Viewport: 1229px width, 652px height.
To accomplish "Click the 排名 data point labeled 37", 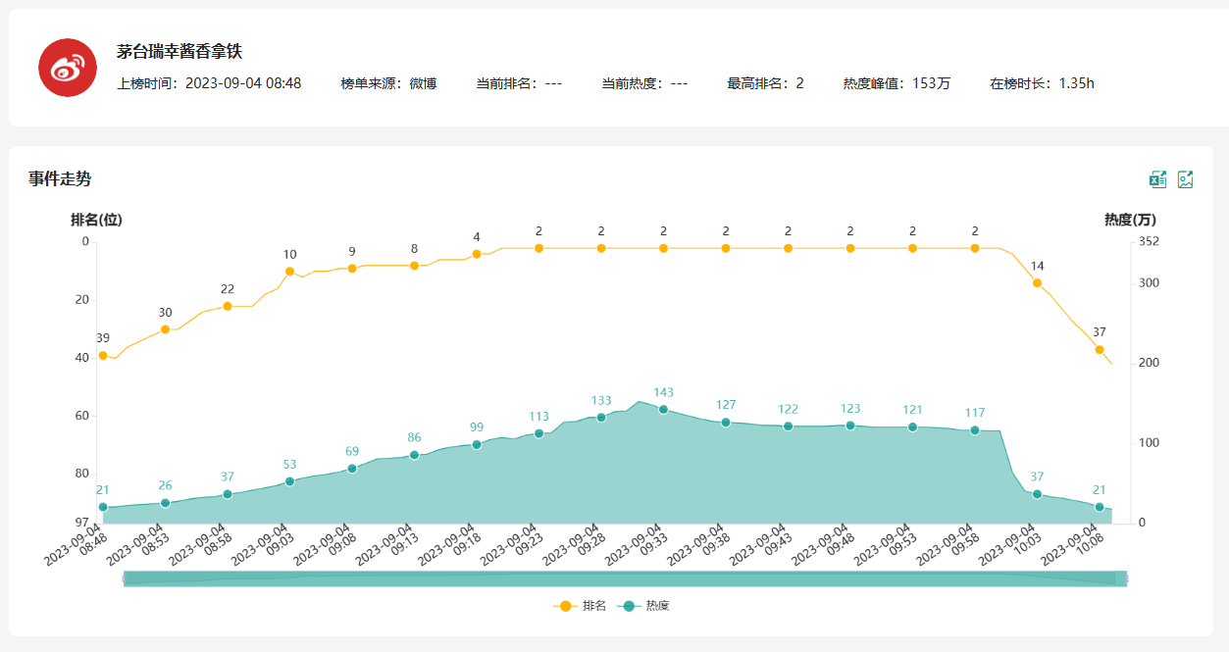I will 1100,350.
